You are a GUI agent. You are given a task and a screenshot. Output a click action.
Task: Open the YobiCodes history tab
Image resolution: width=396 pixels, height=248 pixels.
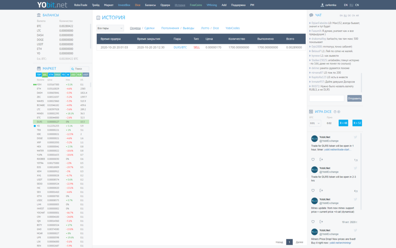click(x=232, y=28)
